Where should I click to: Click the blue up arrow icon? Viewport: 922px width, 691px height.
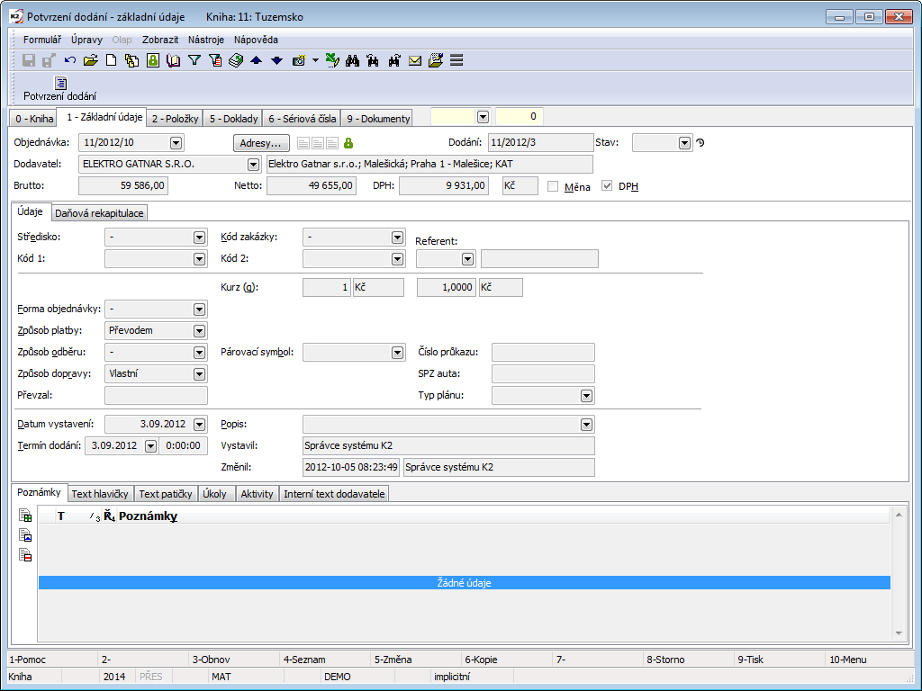click(x=257, y=60)
